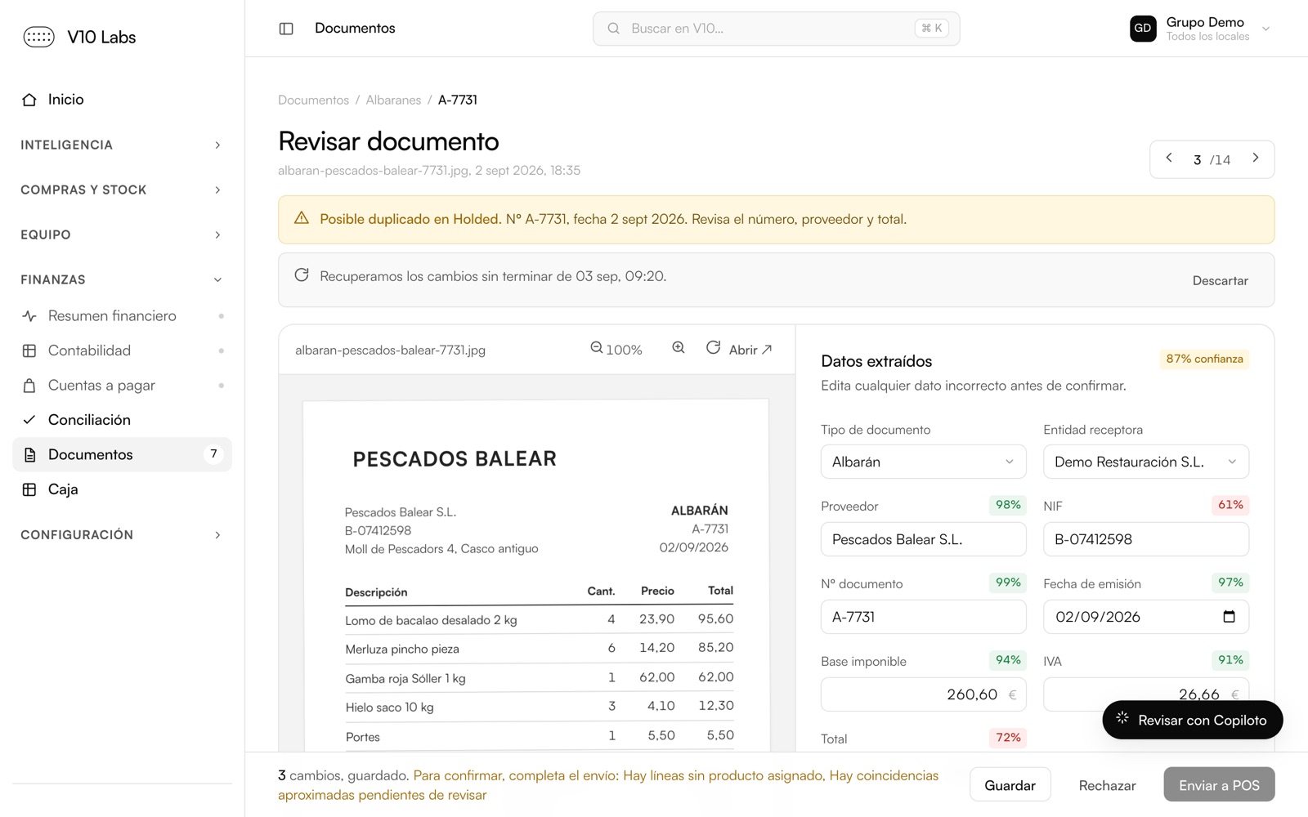Viewport: 1308px width, 817px height.
Task: Collapse the Finanzas section
Action: pyautogui.click(x=122, y=279)
